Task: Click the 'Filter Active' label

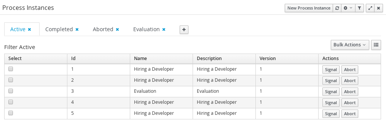Action: pyautogui.click(x=20, y=47)
